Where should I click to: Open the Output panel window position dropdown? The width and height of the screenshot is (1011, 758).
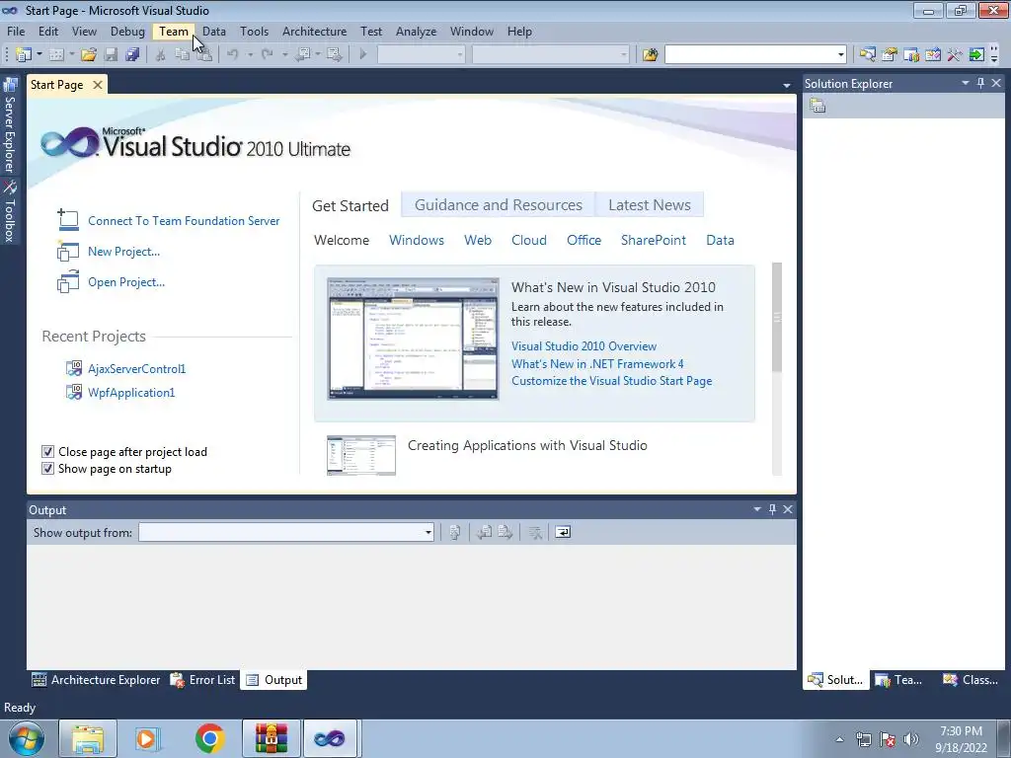coord(757,509)
